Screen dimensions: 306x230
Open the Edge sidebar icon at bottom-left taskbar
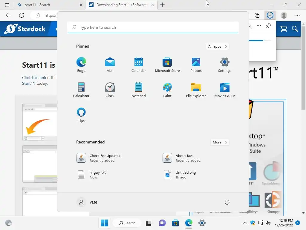(x=8, y=223)
